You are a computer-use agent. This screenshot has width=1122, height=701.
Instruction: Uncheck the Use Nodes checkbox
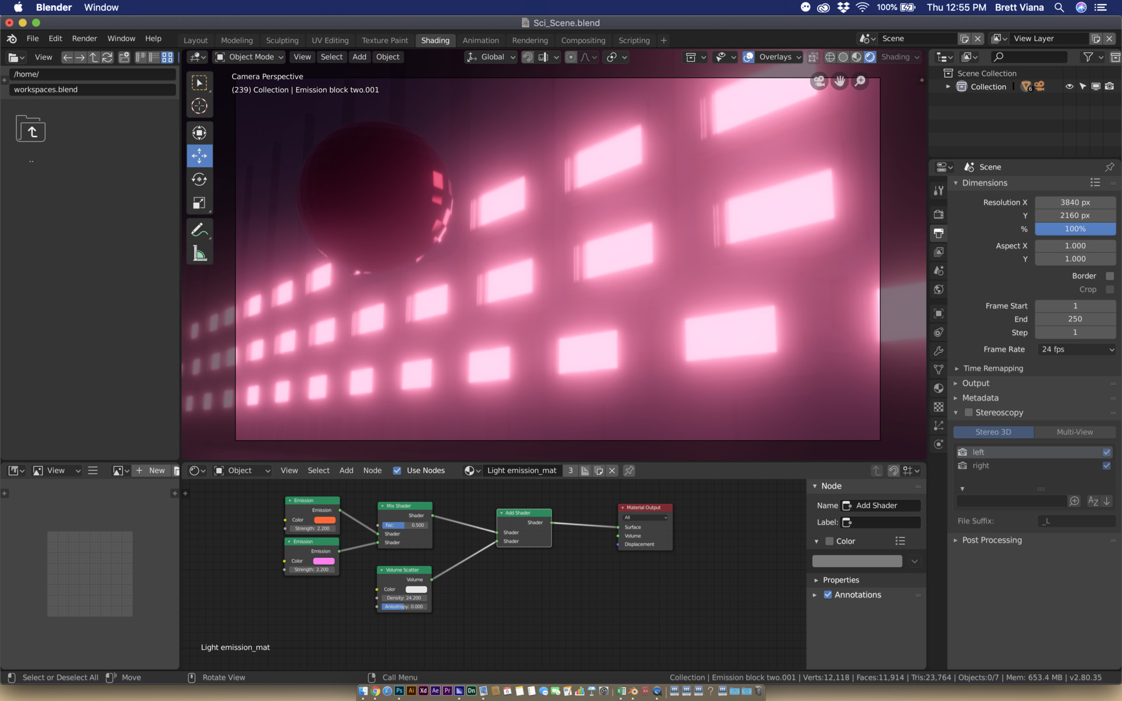[x=397, y=471]
